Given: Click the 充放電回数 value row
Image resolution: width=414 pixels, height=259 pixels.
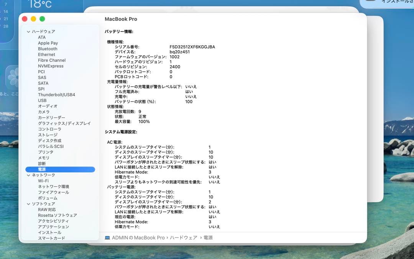Looking at the screenshot, I should (128, 112).
